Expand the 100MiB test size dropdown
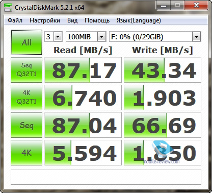Image resolution: width=212 pixels, height=193 pixels. click(102, 37)
